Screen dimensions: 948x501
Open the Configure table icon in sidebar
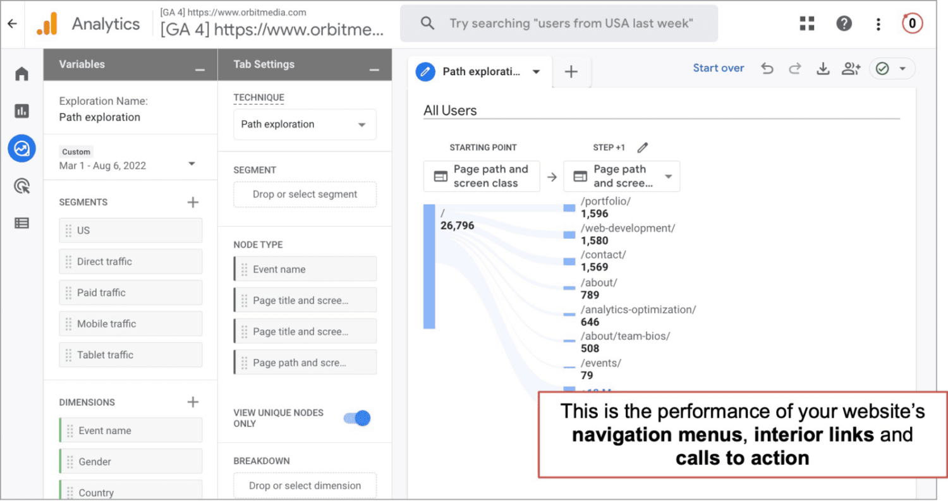coord(21,223)
